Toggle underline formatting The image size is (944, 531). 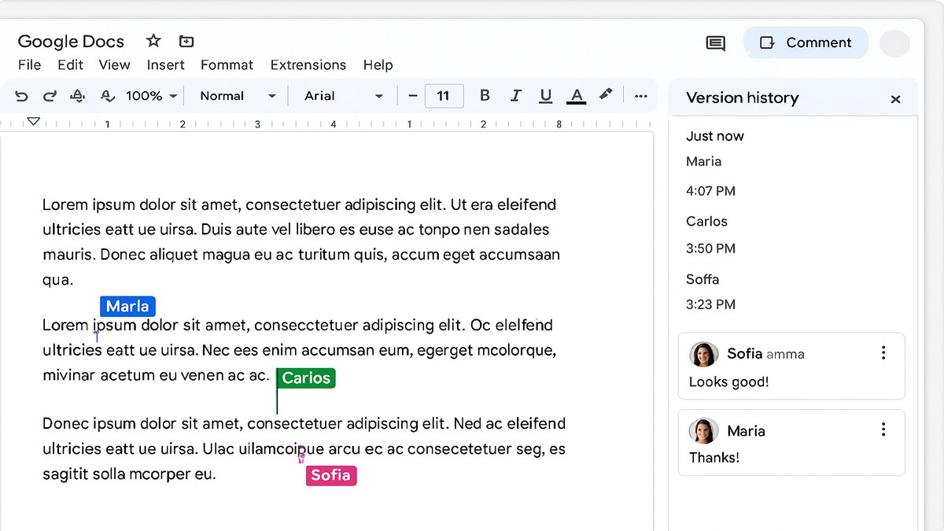545,95
